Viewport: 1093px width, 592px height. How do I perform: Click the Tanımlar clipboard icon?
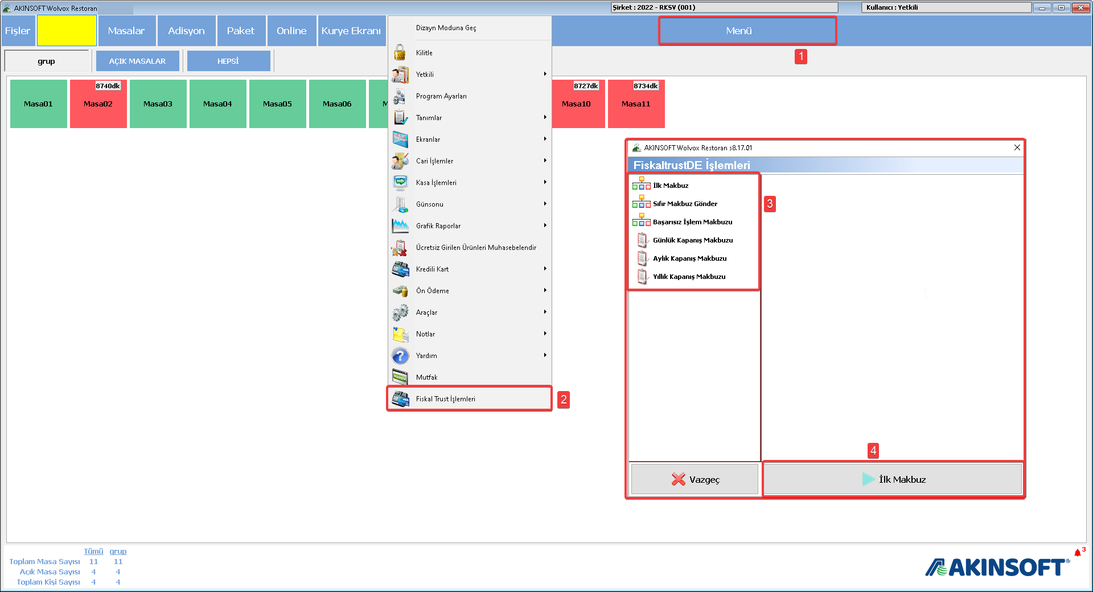pos(400,118)
